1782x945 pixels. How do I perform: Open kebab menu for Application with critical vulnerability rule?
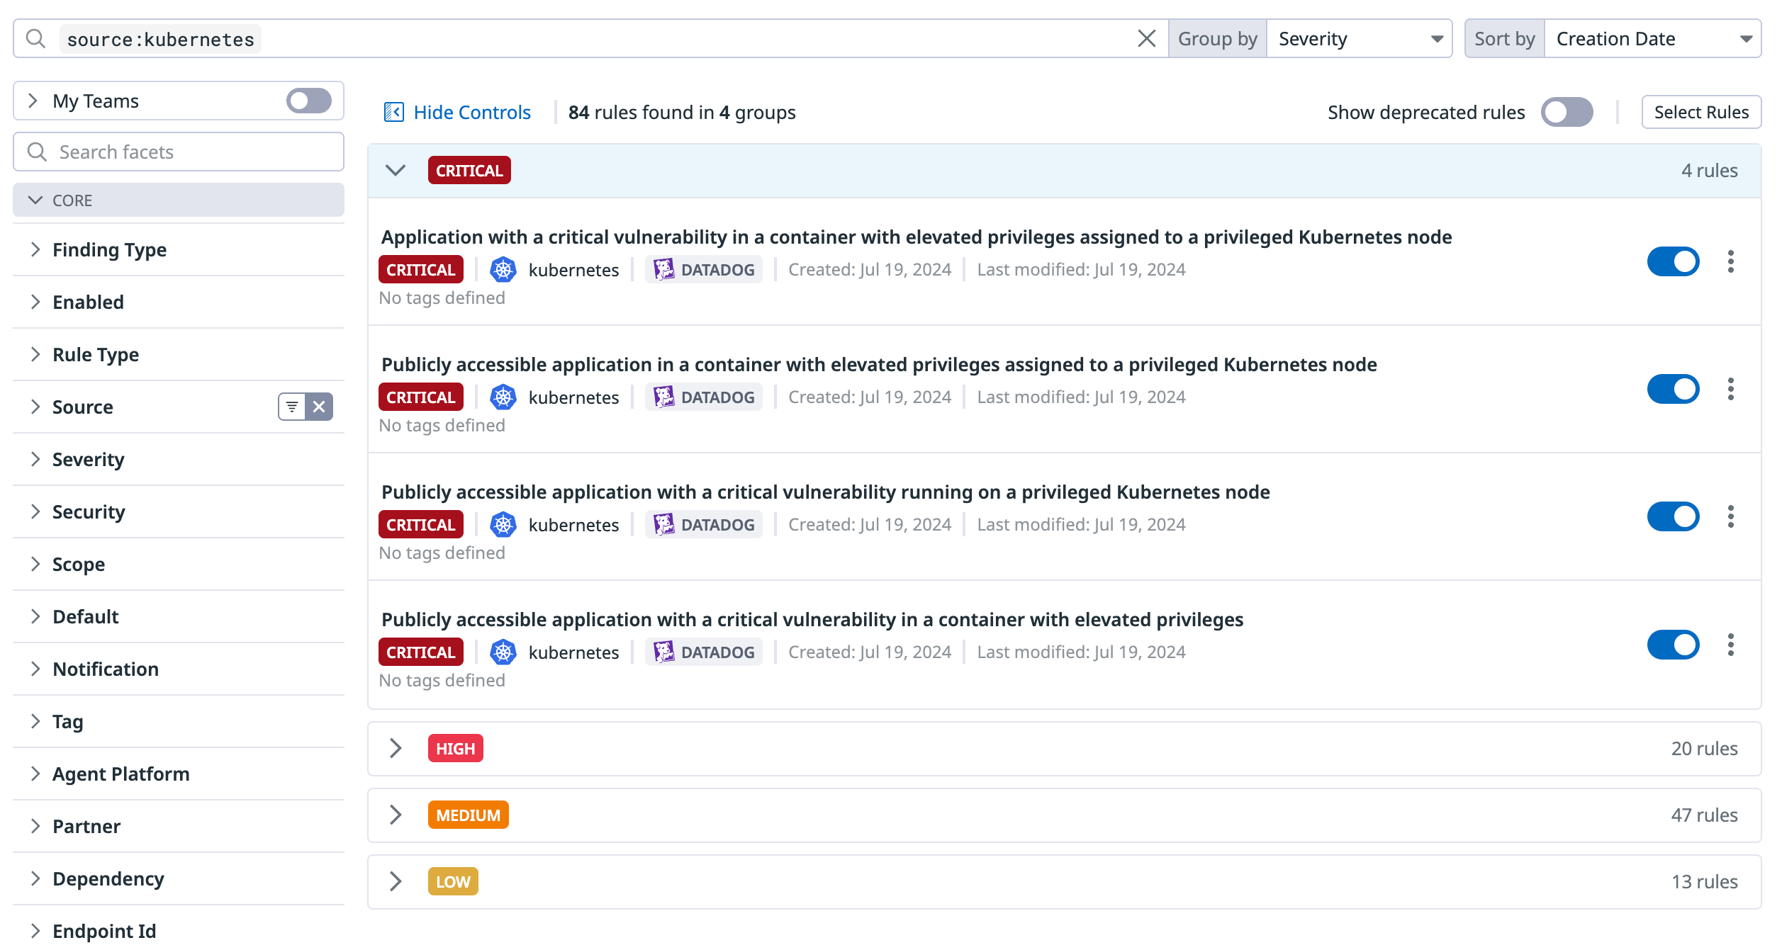point(1730,261)
